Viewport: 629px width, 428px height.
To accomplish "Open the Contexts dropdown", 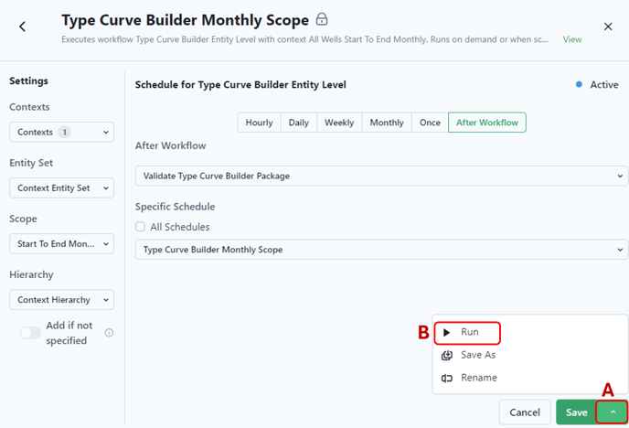I will 62,132.
